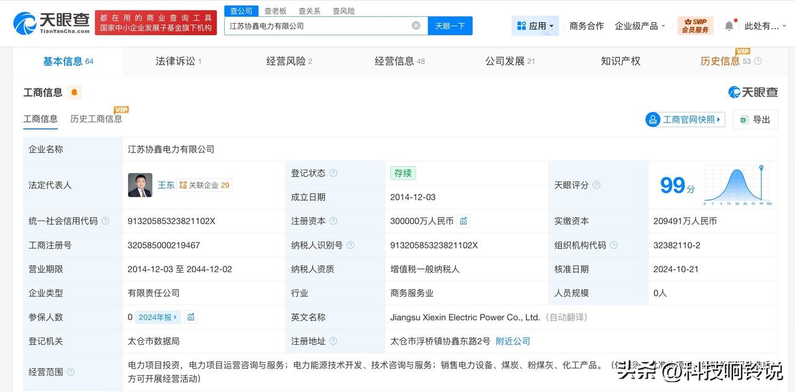795x392 pixels.
Task: Open the 工商官网快照 dropdown button
Action: click(685, 119)
